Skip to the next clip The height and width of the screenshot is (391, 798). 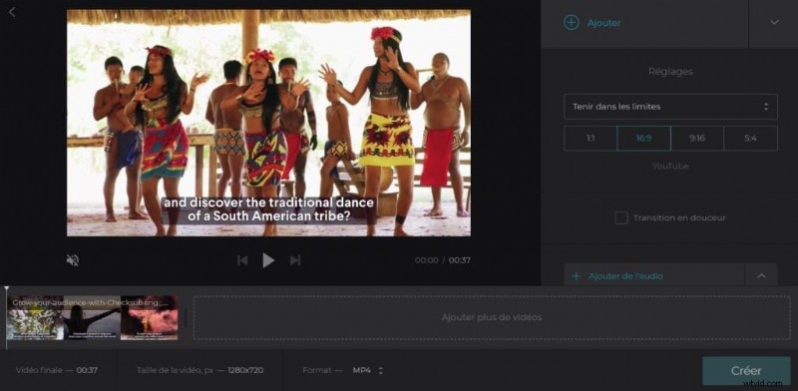[x=294, y=260]
